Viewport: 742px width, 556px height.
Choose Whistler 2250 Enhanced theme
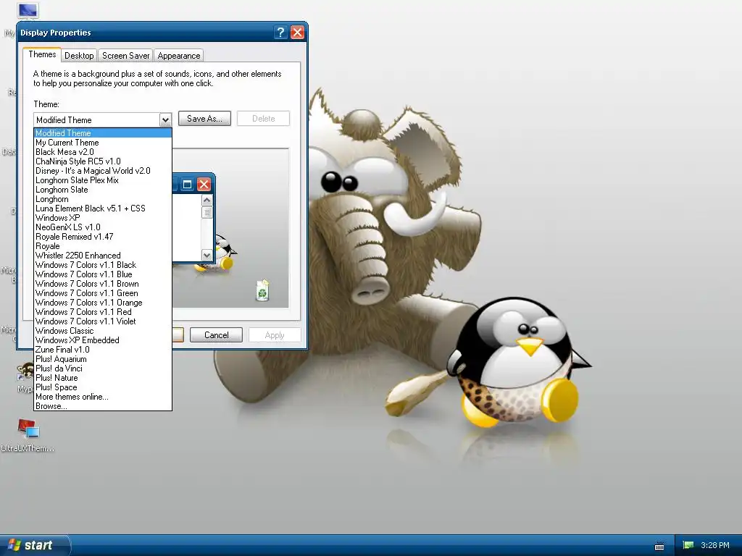pyautogui.click(x=103, y=256)
